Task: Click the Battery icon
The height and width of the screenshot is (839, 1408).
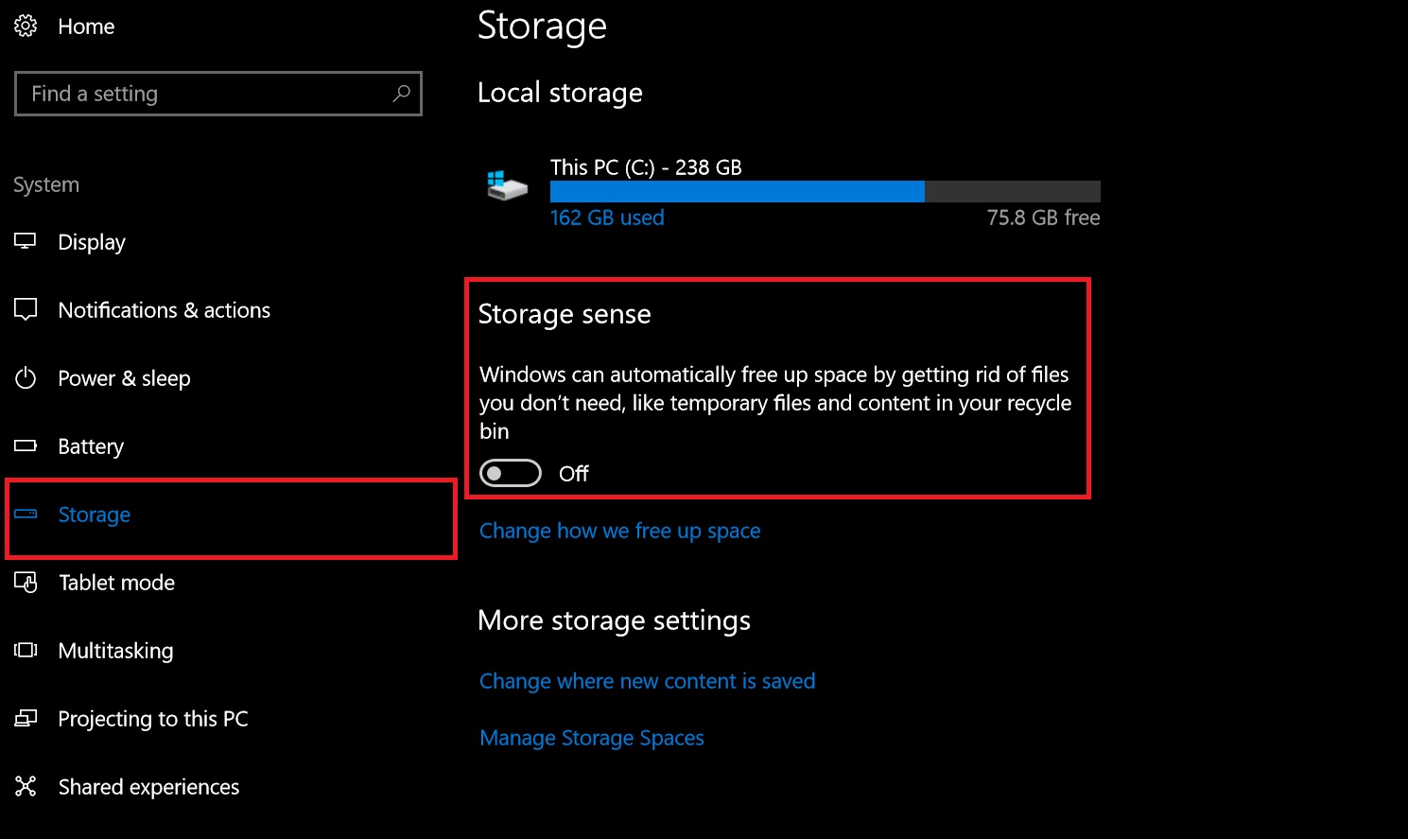Action: [26, 446]
